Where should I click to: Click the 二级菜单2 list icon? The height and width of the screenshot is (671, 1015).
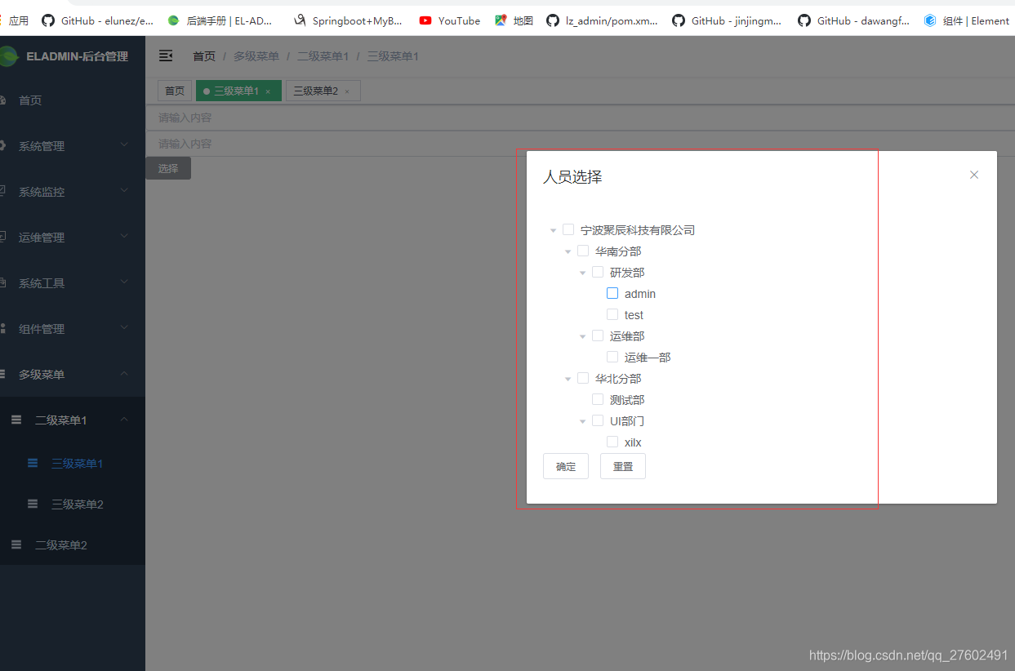(16, 544)
